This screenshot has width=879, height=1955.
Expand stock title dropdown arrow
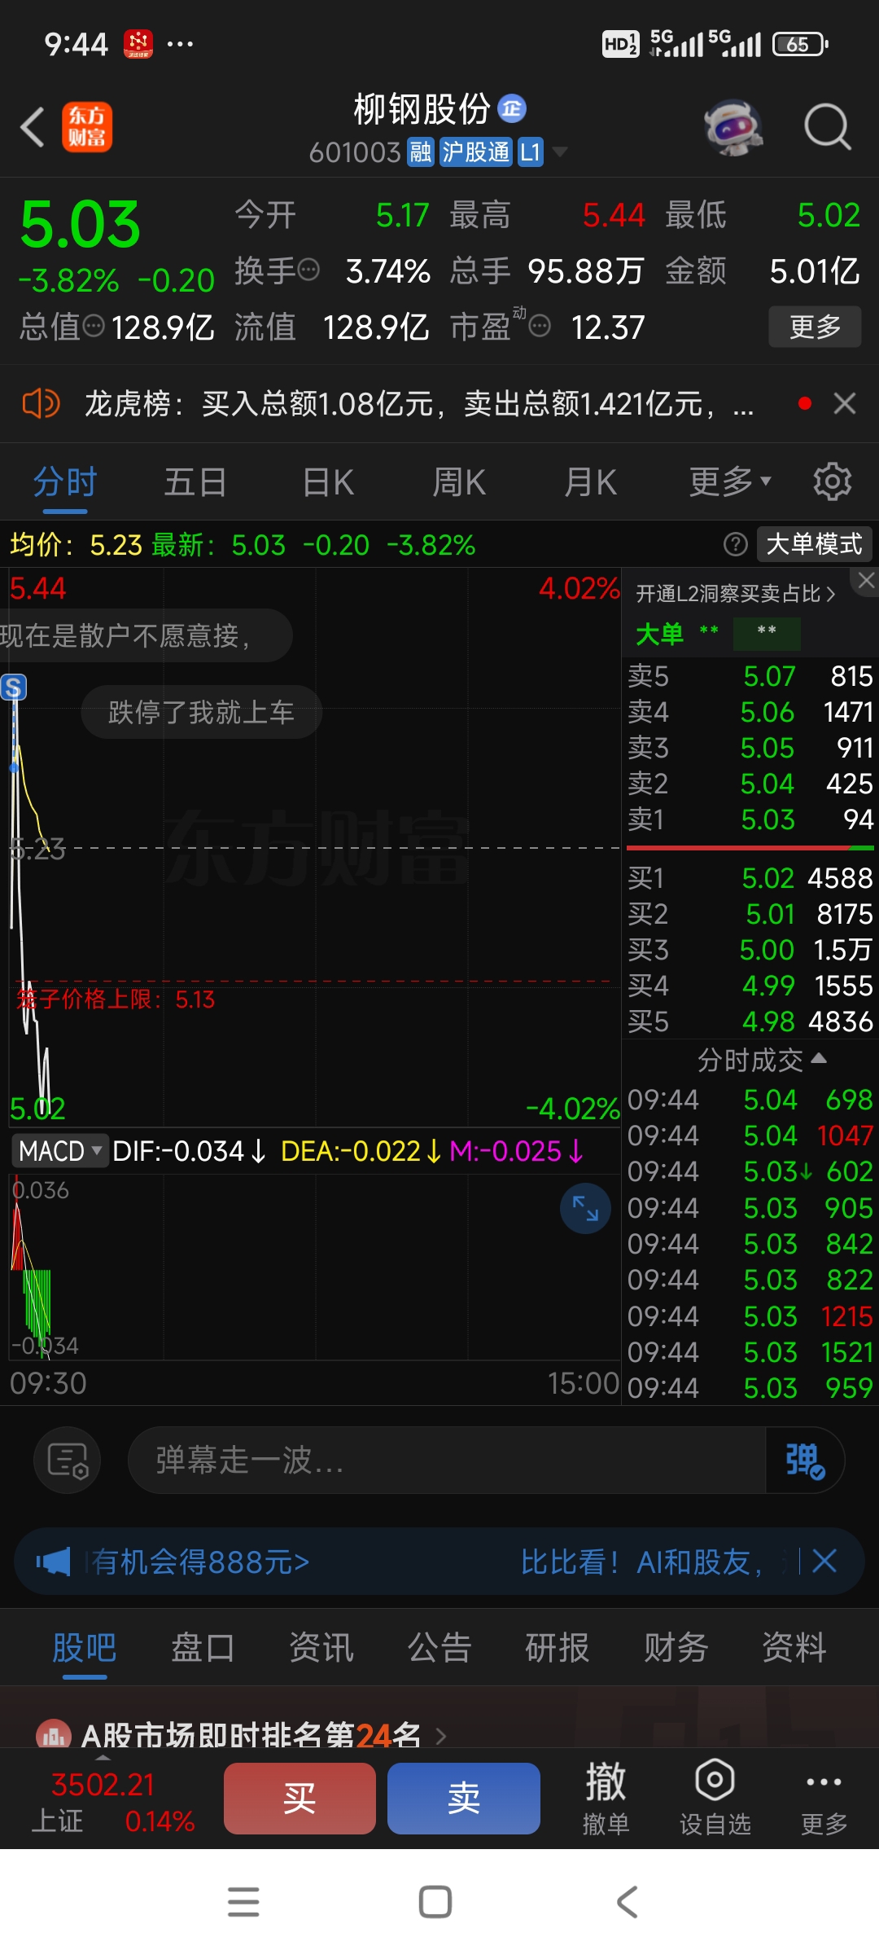[x=559, y=152]
